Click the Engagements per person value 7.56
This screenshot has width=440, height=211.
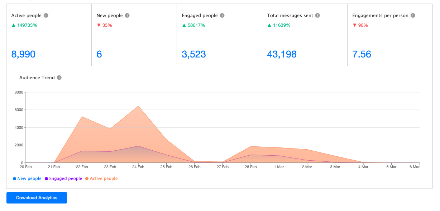pyautogui.click(x=362, y=54)
